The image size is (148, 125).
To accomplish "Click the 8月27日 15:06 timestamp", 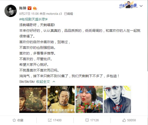I will pyautogui.click(x=29, y=14).
